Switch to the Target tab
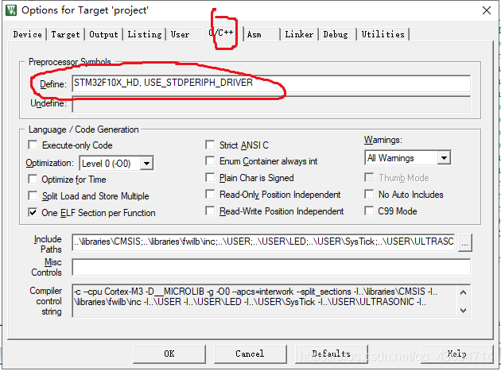 pos(65,34)
